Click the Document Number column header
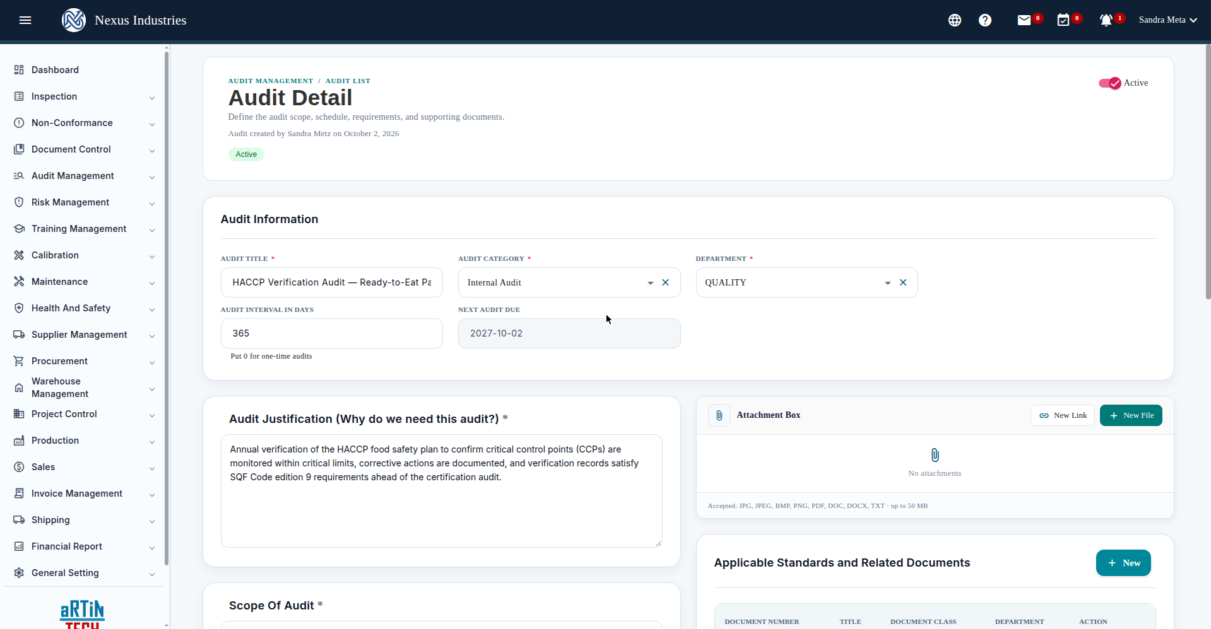The width and height of the screenshot is (1211, 629). (x=762, y=621)
